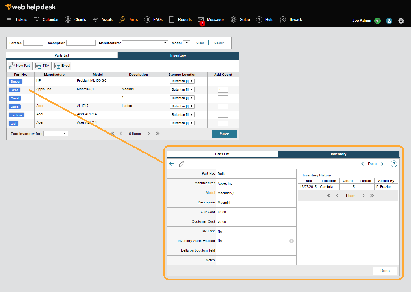Switch to the Inventory tab in the detail panel
This screenshot has width=411, height=292.
[339, 154]
